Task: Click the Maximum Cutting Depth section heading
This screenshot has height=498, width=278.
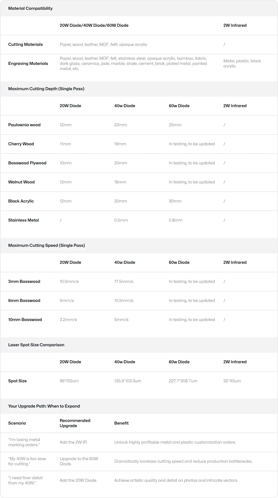Action: (46, 89)
